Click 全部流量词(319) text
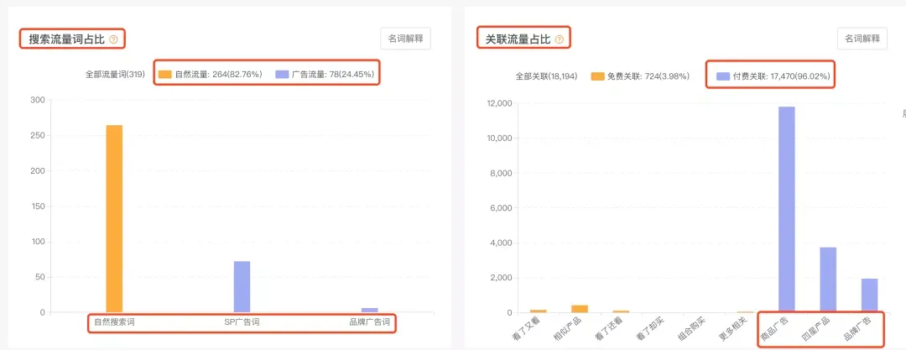906x350 pixels. (114, 74)
